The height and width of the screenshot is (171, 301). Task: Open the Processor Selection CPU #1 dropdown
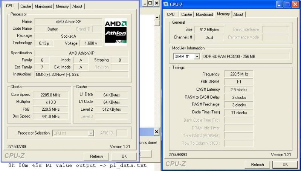coord(91,133)
